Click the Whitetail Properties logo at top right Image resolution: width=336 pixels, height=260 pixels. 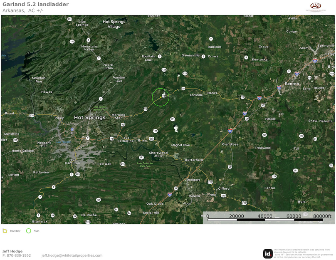click(x=317, y=7)
